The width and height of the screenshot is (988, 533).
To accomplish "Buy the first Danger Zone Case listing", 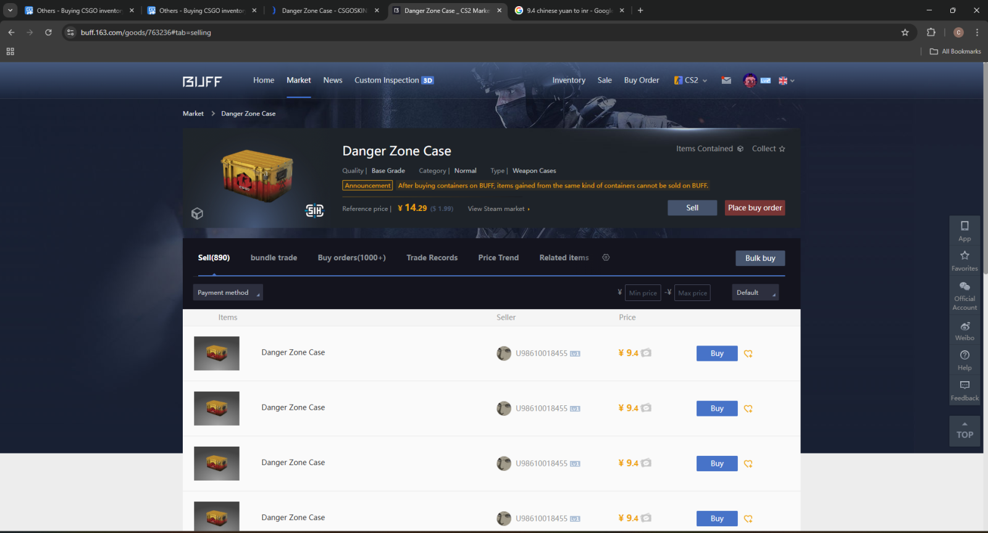I will 717,353.
